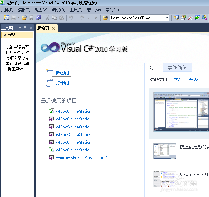The height and width of the screenshot is (197, 209).
Task: Click the 学习 link
Action: point(178,80)
